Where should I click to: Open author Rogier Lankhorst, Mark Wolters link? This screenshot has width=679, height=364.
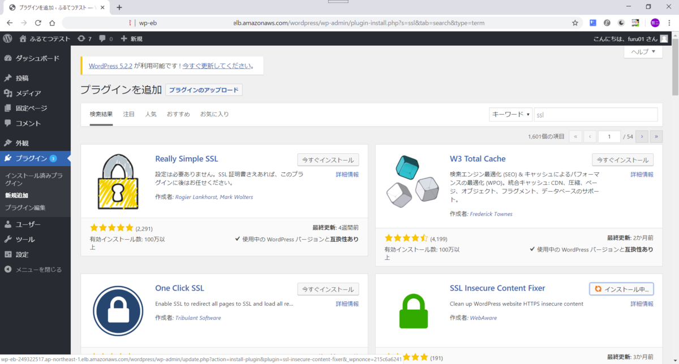[214, 197]
